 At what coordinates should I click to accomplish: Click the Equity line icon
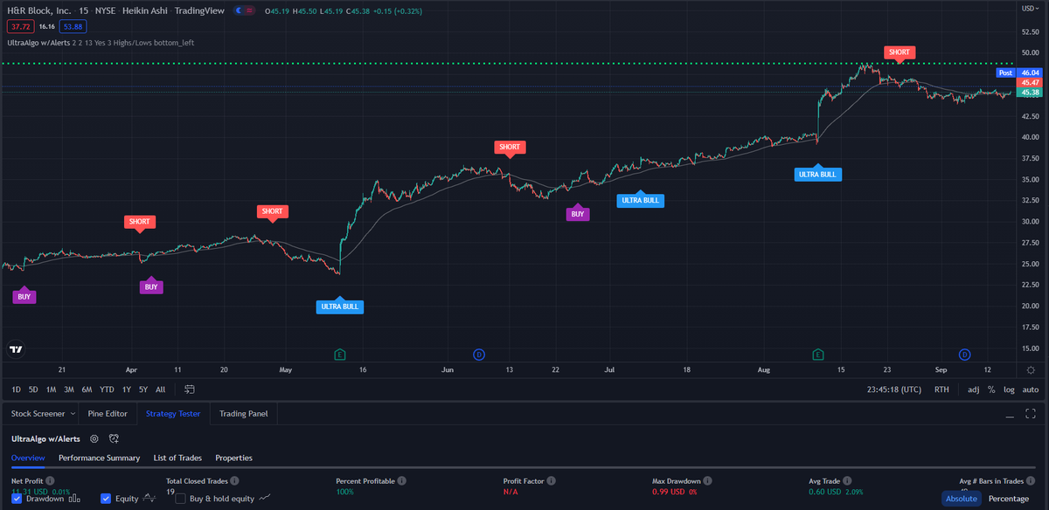point(149,499)
